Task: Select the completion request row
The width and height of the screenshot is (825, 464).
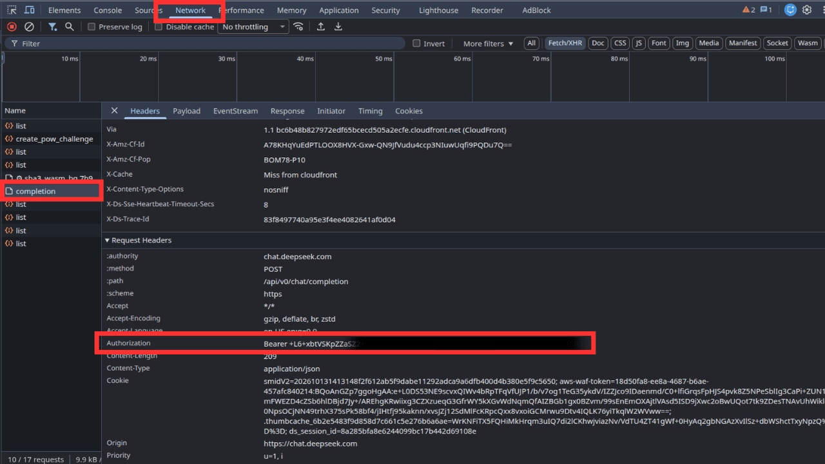Action: (50, 191)
